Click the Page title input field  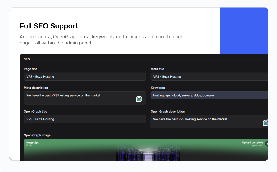coord(85,77)
